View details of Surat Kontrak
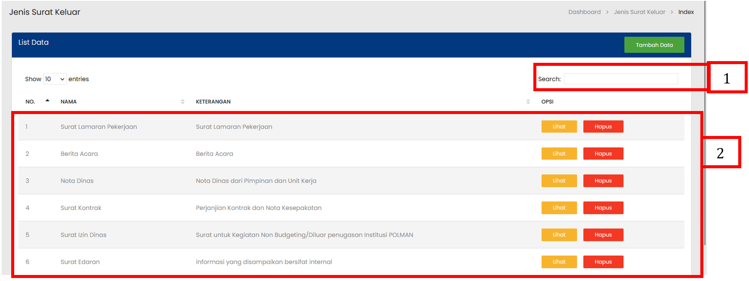 point(559,208)
